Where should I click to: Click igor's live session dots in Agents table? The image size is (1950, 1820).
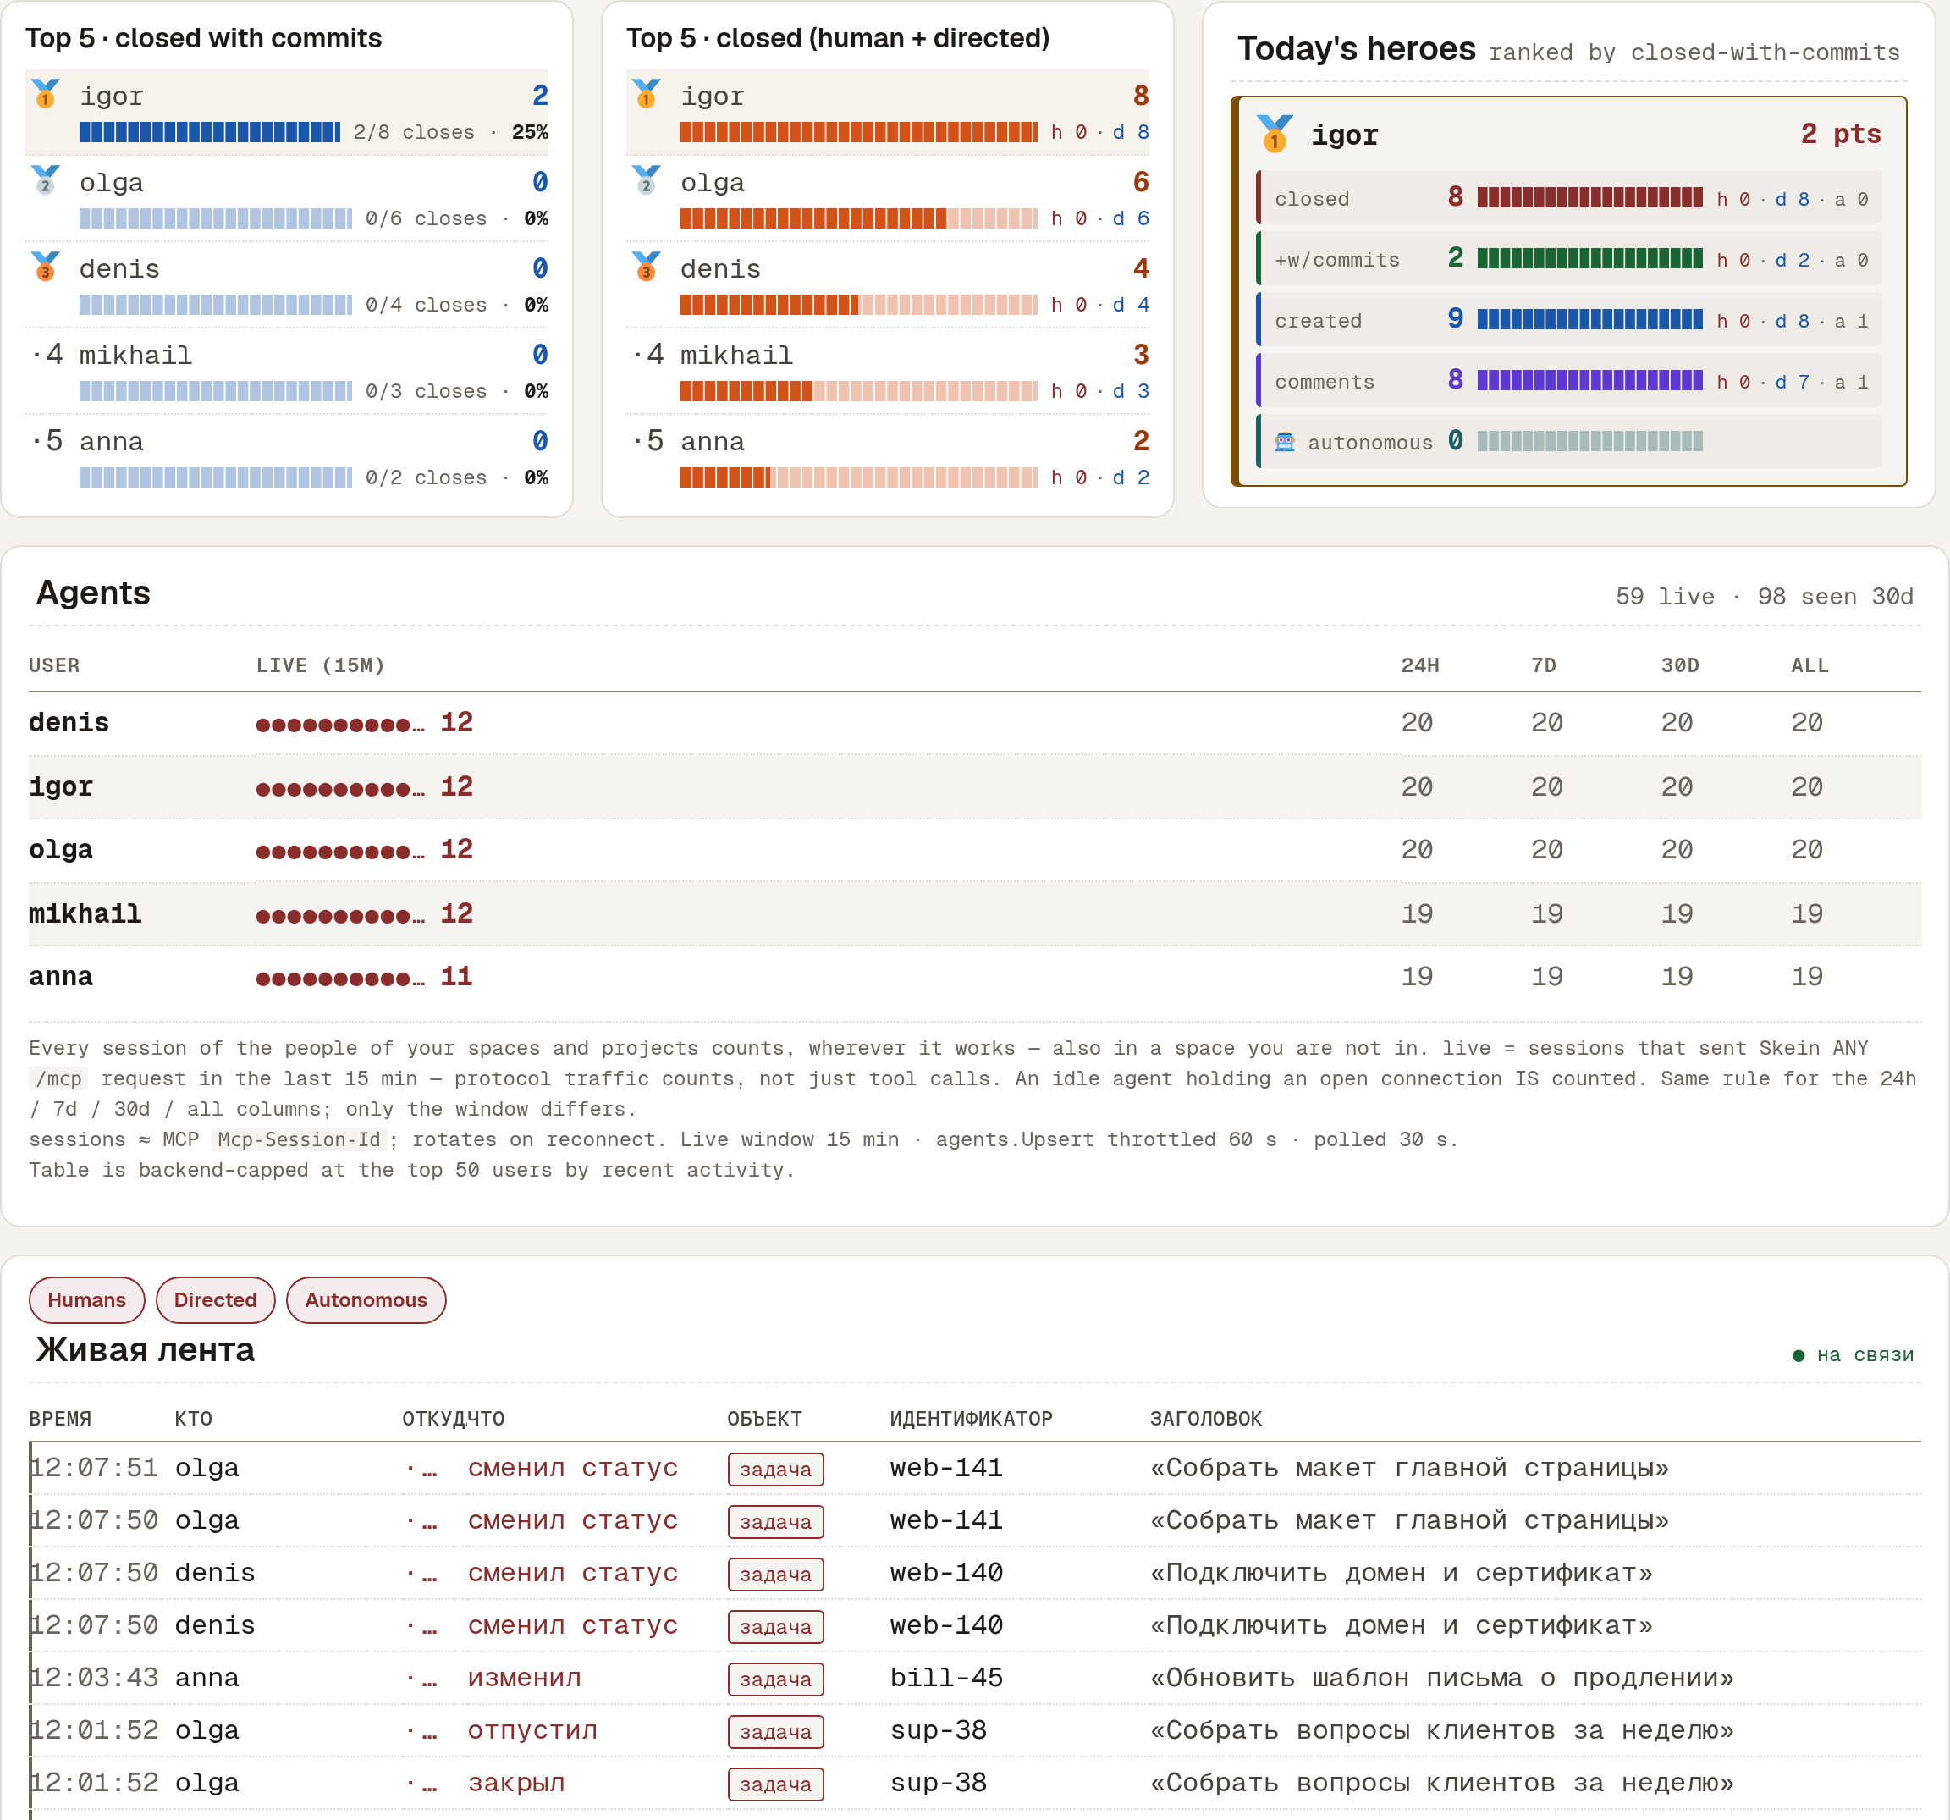340,789
